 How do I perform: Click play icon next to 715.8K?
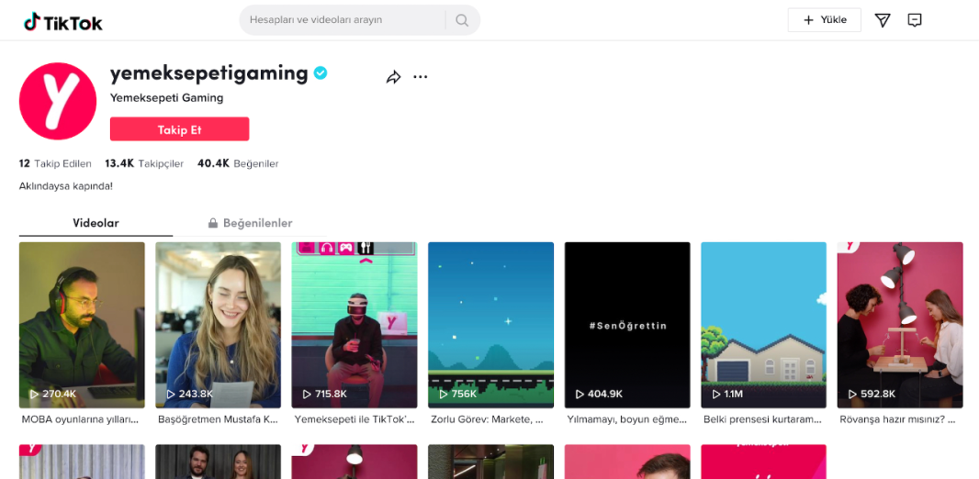coord(307,395)
